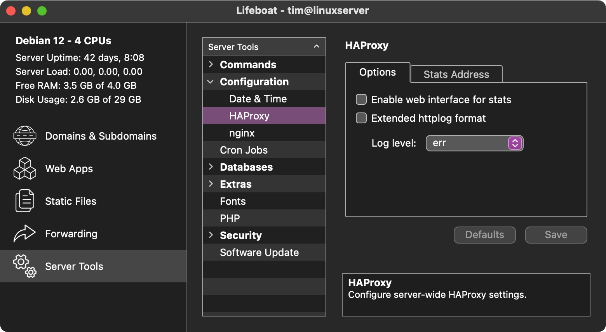Viewport: 606px width, 332px height.
Task: Collapse the Configuration group chevron
Action: [x=211, y=81]
